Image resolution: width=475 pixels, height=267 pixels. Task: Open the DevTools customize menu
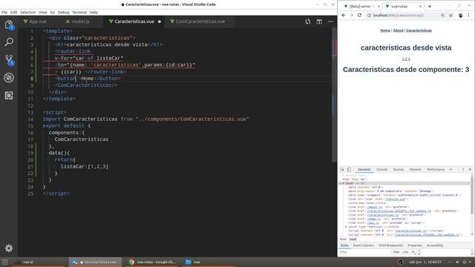click(463, 170)
